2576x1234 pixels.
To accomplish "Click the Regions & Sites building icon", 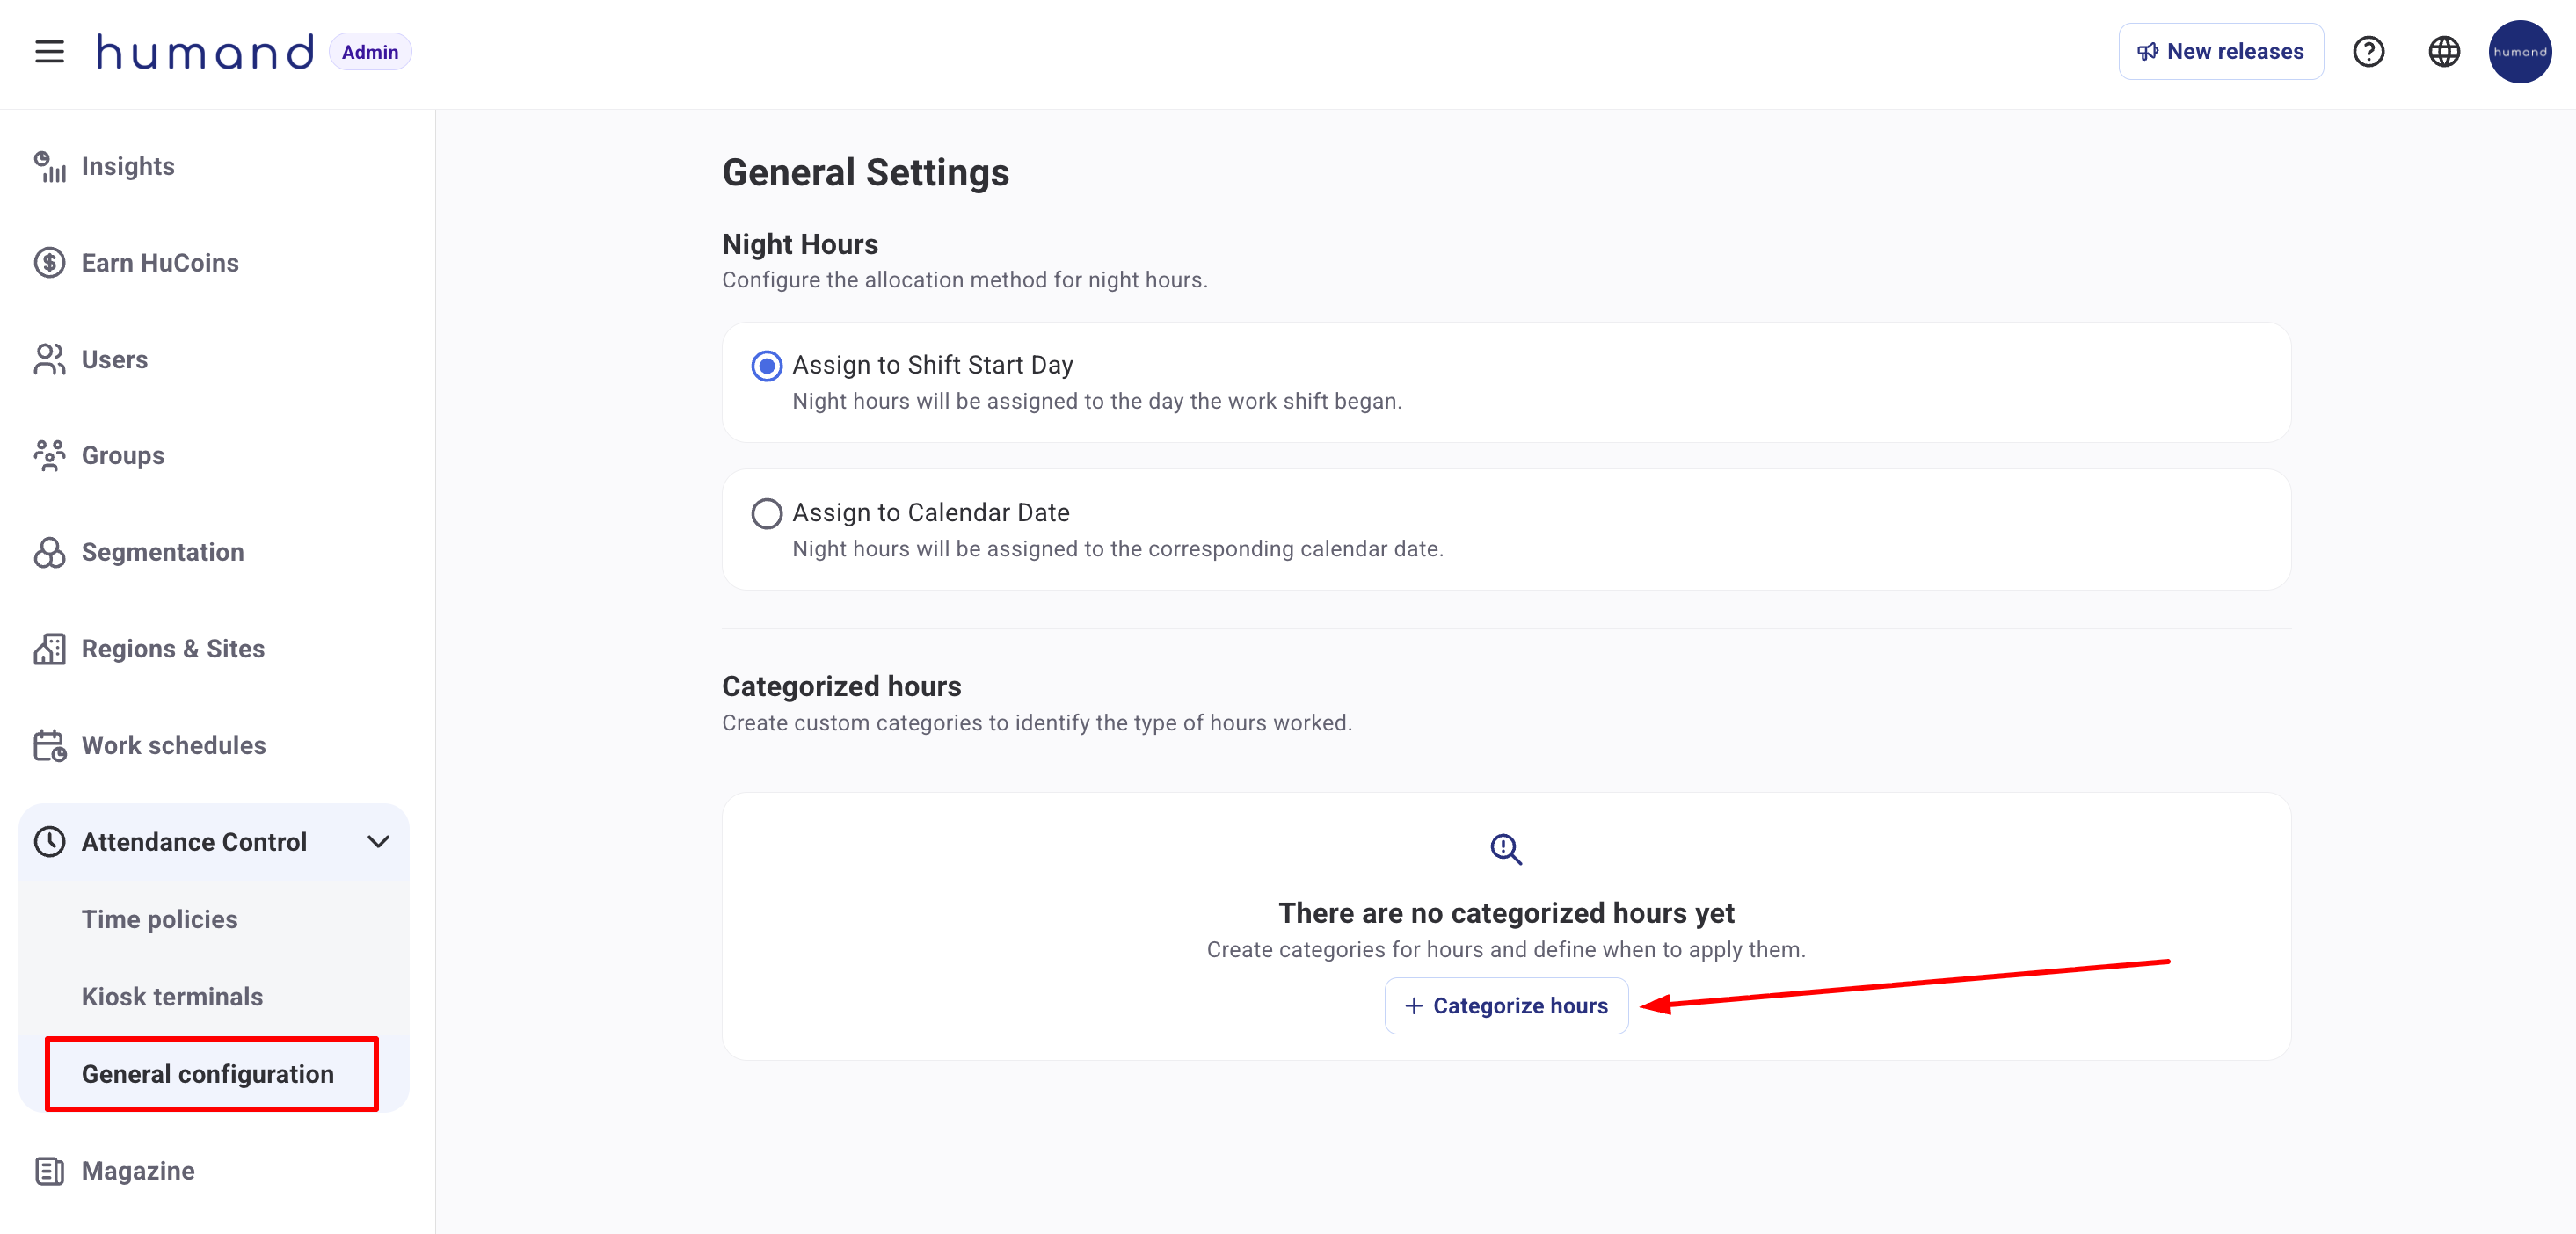I will (x=49, y=649).
